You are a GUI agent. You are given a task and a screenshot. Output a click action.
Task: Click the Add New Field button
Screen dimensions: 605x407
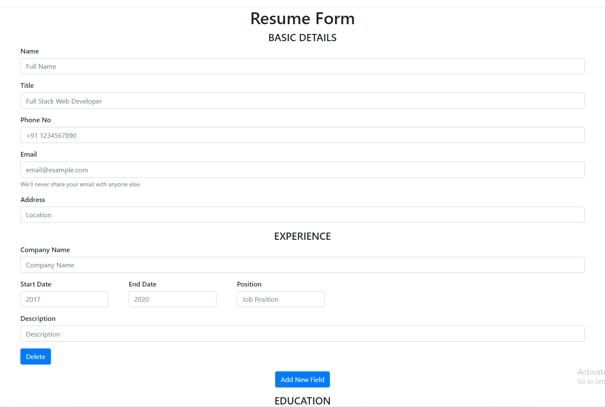[302, 379]
